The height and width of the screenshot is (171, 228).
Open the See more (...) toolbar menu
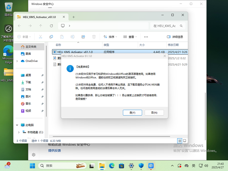click(146, 37)
